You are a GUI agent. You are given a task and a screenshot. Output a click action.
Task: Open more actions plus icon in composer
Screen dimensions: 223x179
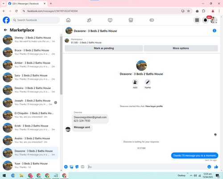coord(66,167)
